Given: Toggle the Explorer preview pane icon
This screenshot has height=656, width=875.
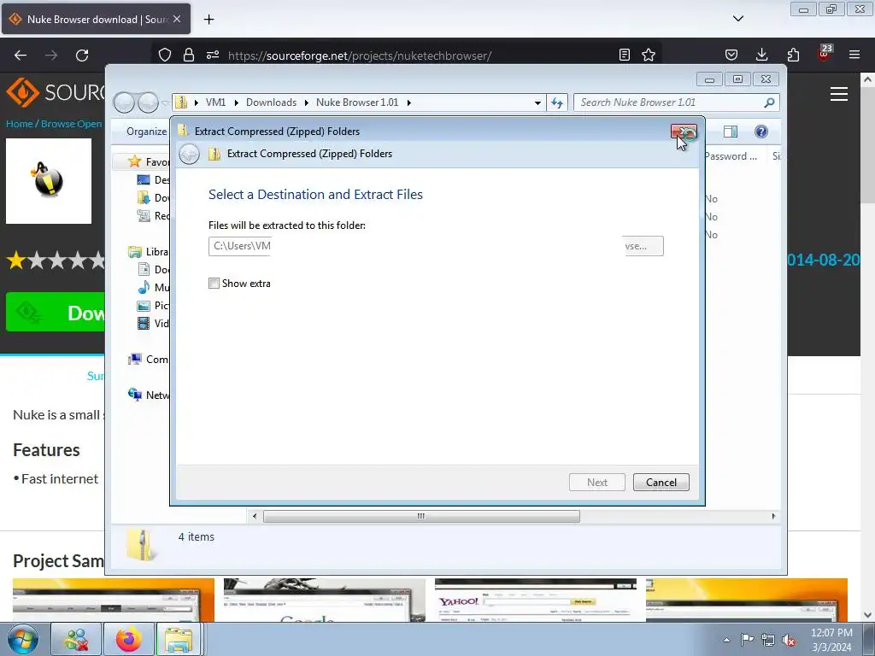Looking at the screenshot, I should [730, 132].
